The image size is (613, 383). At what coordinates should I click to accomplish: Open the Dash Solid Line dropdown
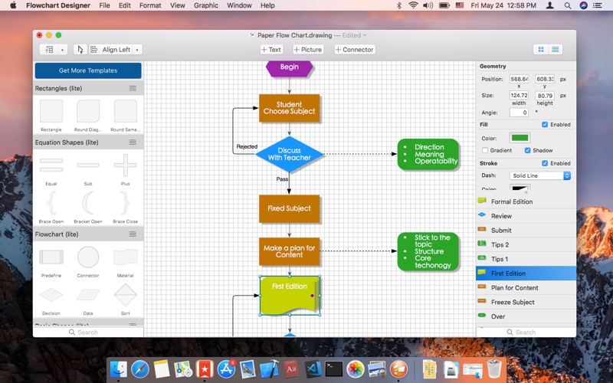click(x=540, y=175)
